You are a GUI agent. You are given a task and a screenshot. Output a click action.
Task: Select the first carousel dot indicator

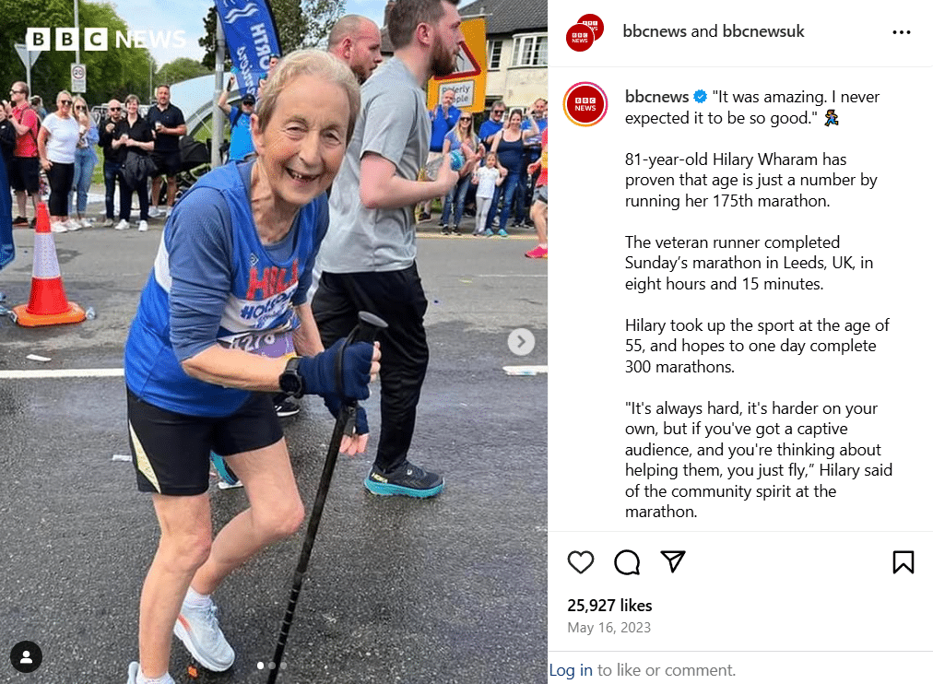(260, 666)
